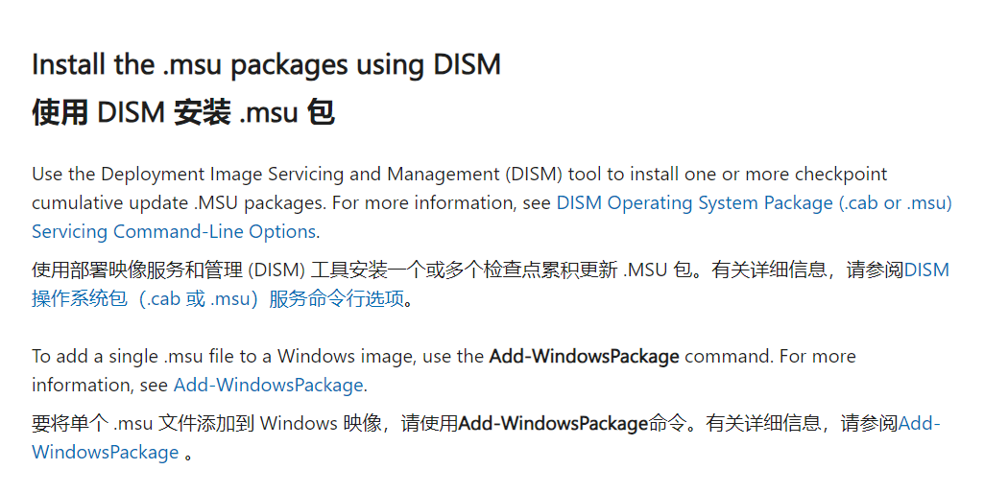Click the Chinese text "要将单个 .msu 文件添加到"
The height and width of the screenshot is (493, 984).
click(142, 424)
